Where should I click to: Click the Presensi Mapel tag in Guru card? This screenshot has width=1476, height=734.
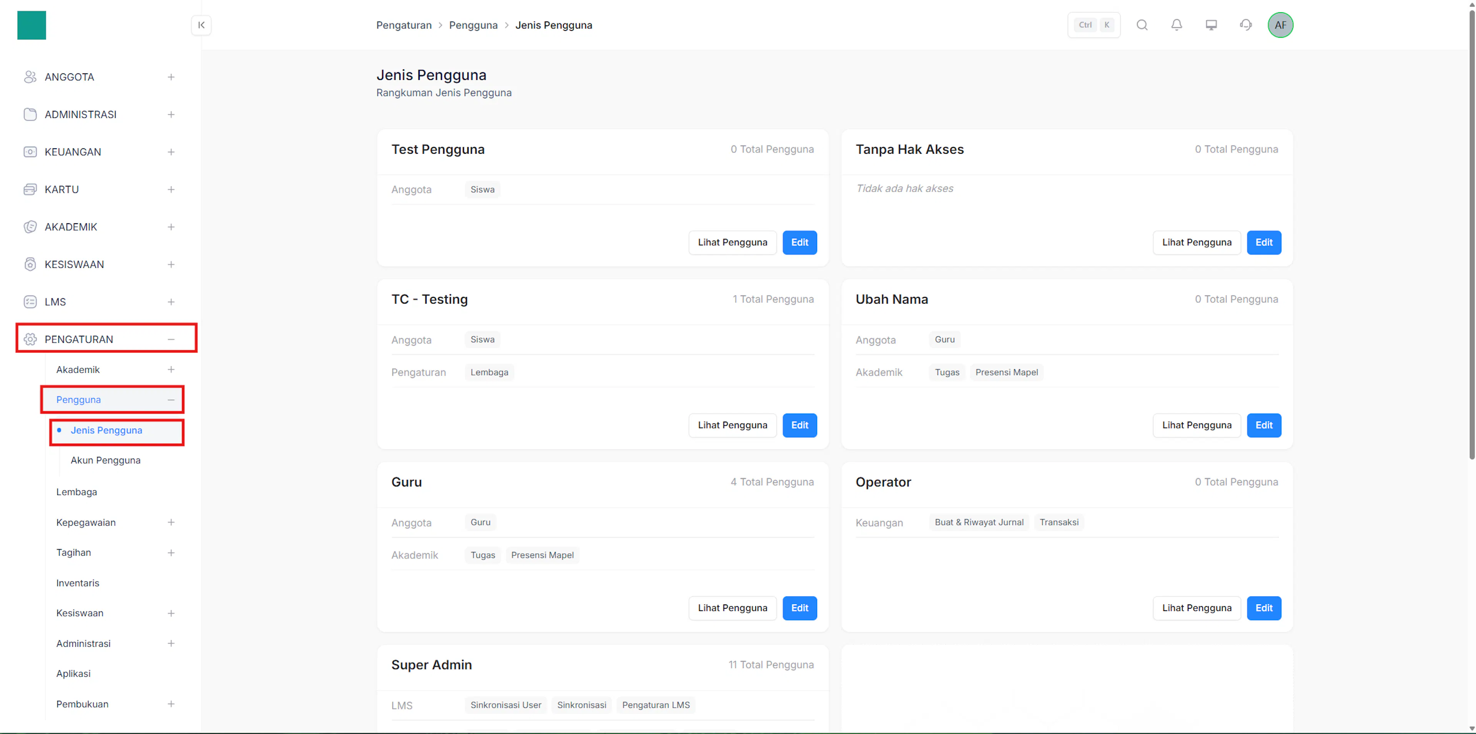click(x=542, y=555)
